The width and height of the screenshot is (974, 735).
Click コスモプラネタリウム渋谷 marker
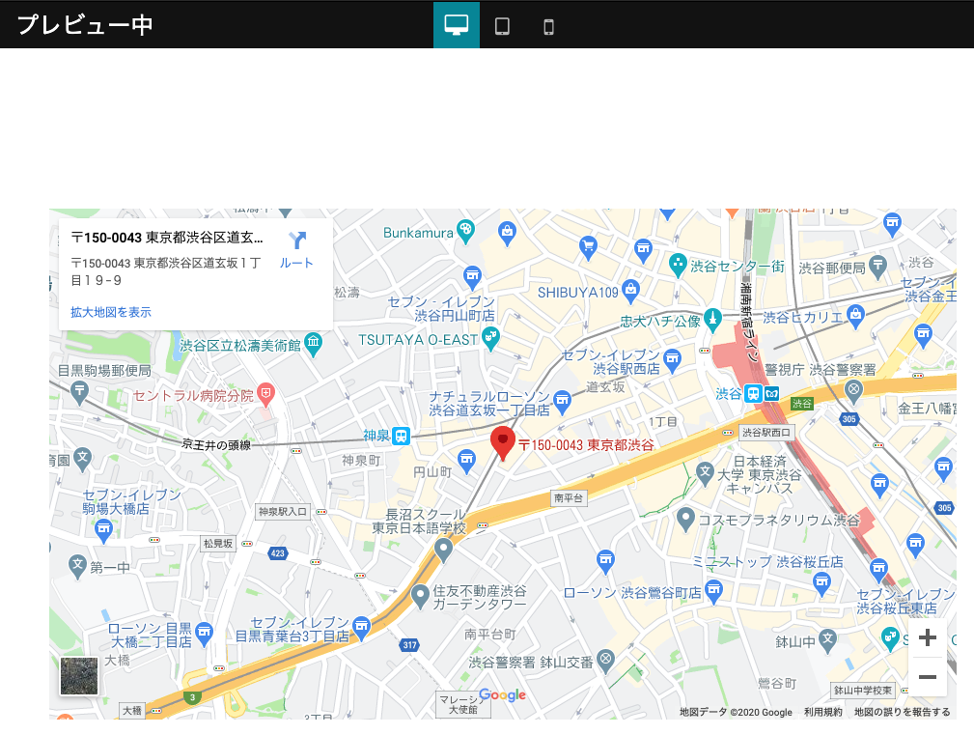[x=685, y=519]
